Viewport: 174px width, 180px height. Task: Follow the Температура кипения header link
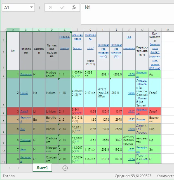[116, 51]
